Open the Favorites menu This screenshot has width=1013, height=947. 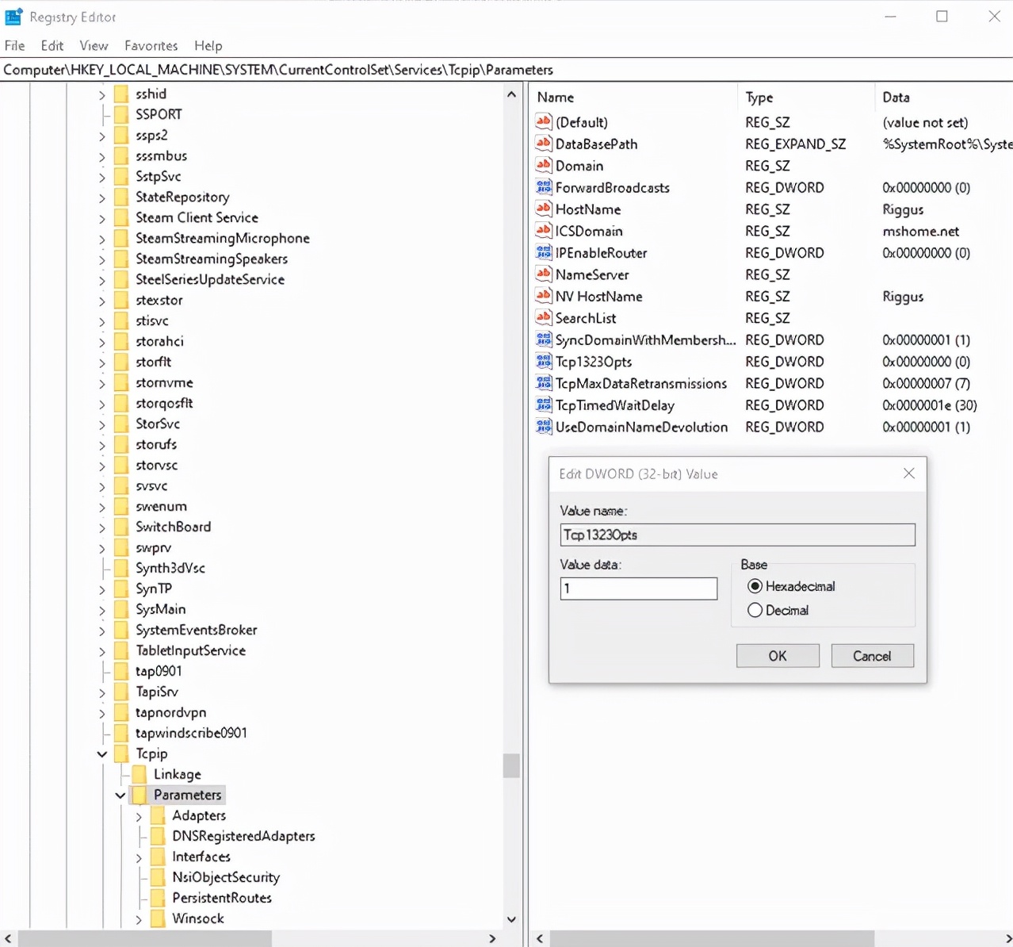point(151,45)
